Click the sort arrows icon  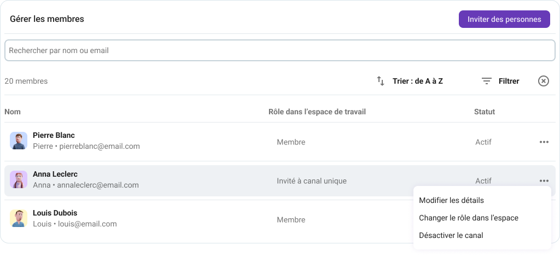[x=381, y=81]
